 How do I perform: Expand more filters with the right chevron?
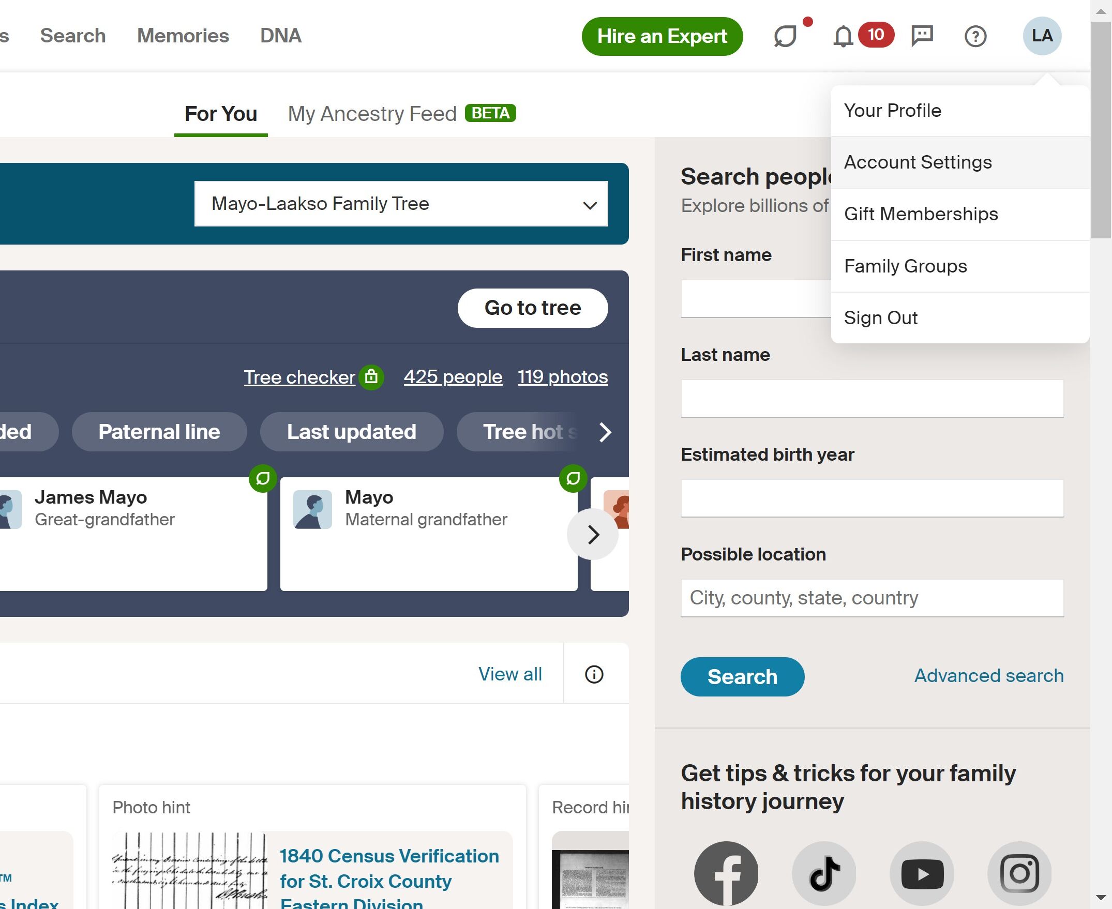click(606, 432)
